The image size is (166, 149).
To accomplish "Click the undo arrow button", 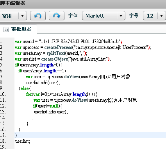I will tap(38, 16).
